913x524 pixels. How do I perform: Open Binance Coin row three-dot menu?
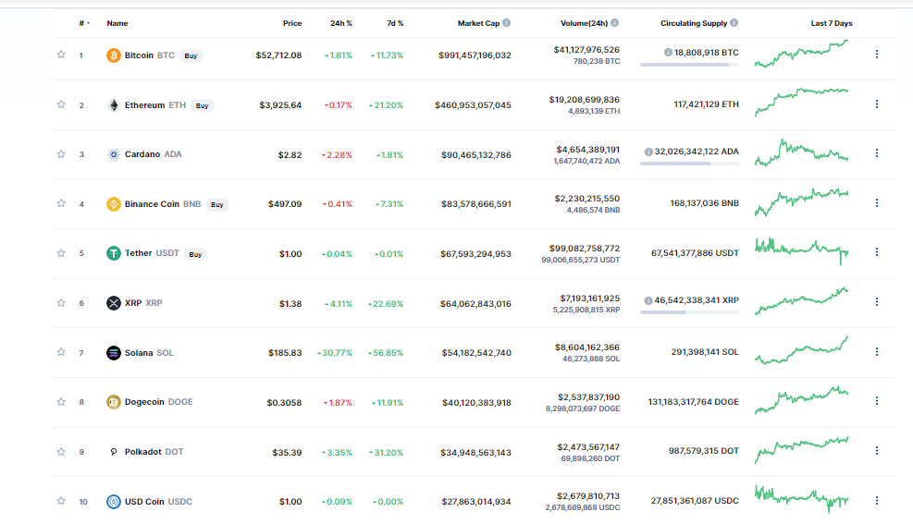coord(877,203)
